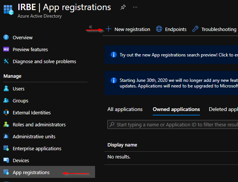Sort by the Display name column header

coord(122,145)
